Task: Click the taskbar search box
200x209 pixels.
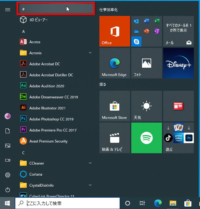Action: coord(67,203)
